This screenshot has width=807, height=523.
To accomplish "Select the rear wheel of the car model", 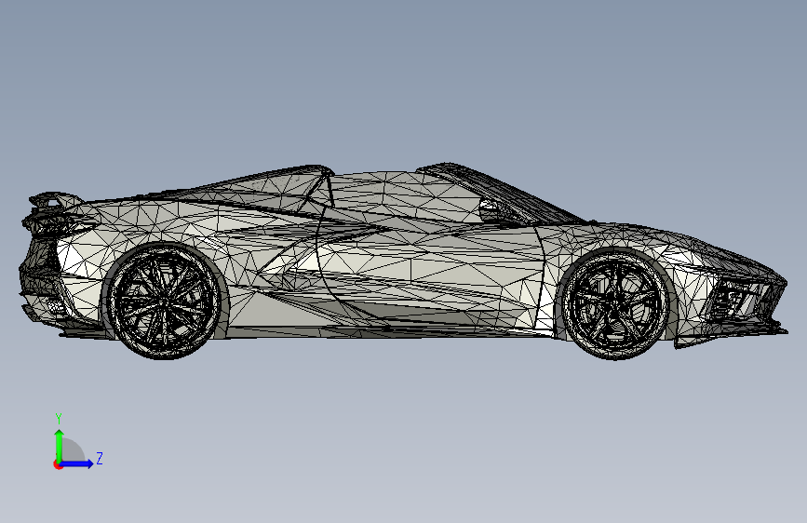I will [163, 302].
